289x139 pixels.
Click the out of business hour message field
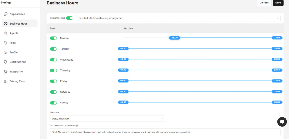tap(165, 132)
